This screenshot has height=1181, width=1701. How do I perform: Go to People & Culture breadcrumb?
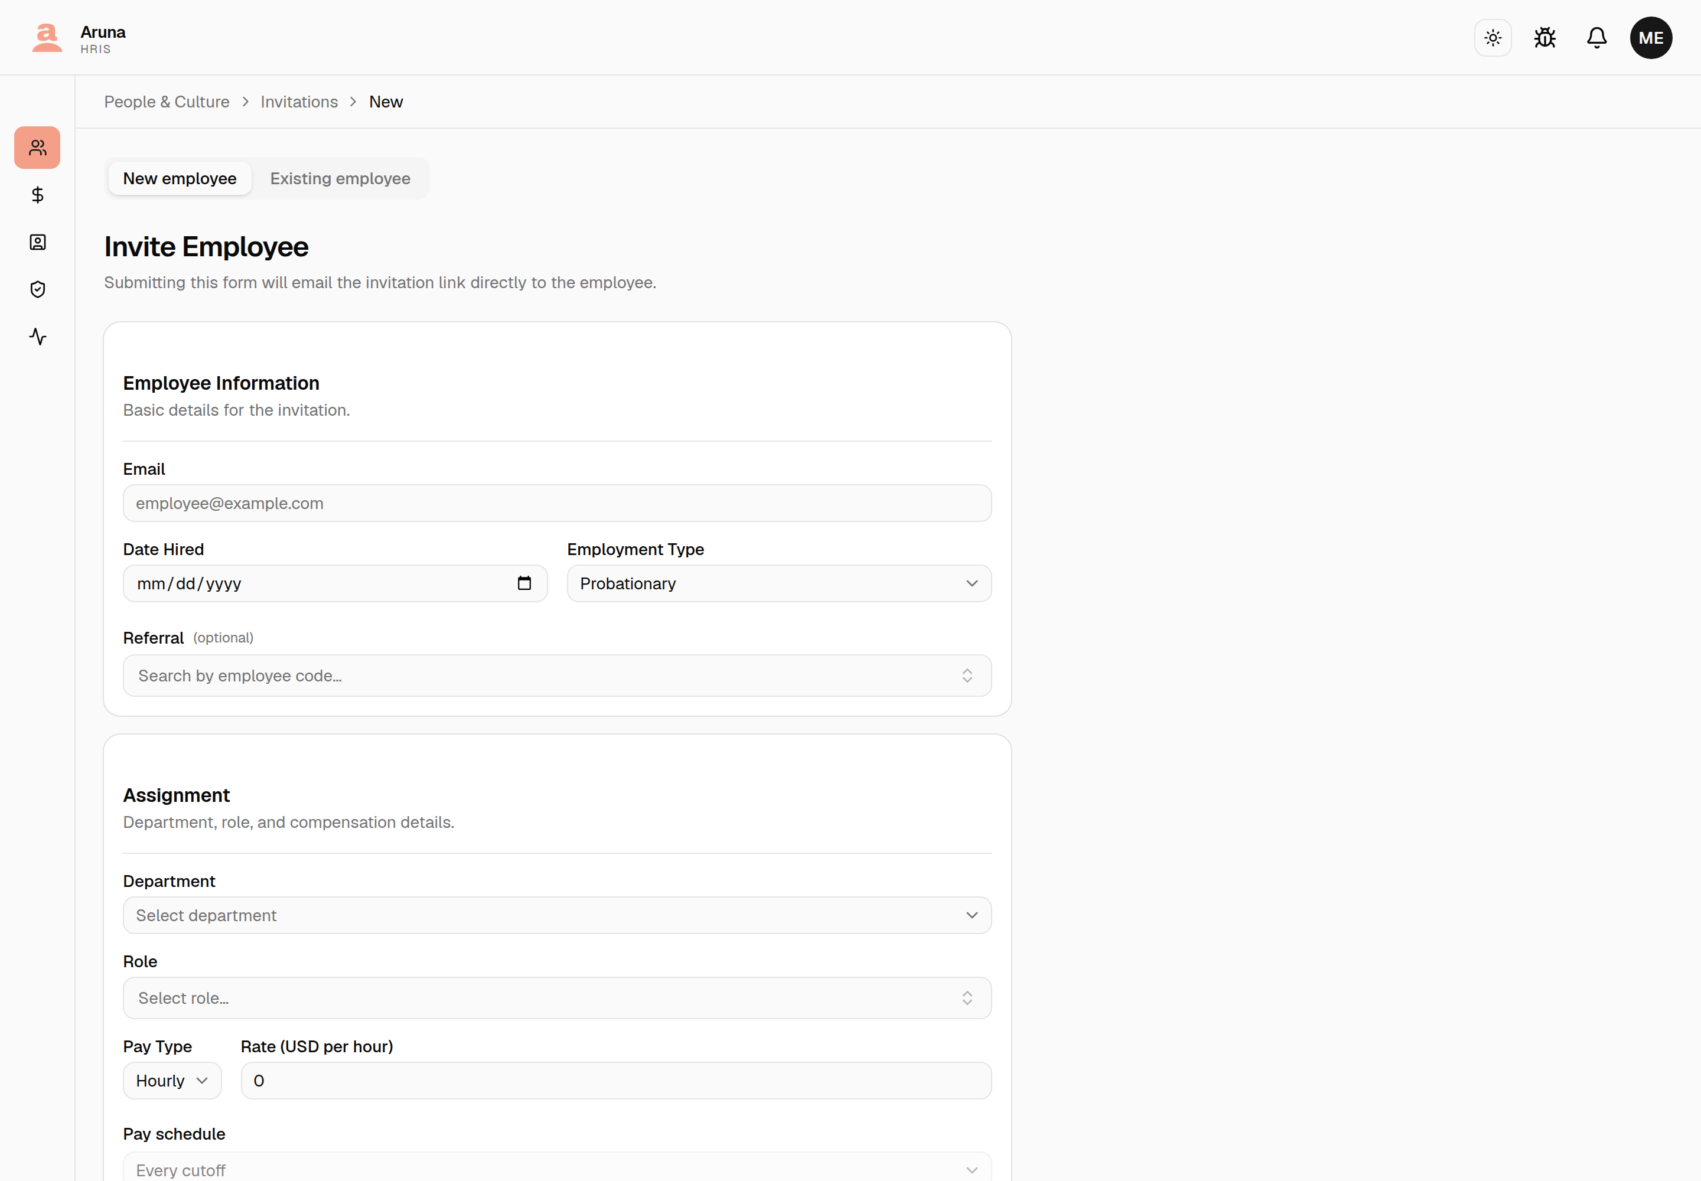[167, 102]
